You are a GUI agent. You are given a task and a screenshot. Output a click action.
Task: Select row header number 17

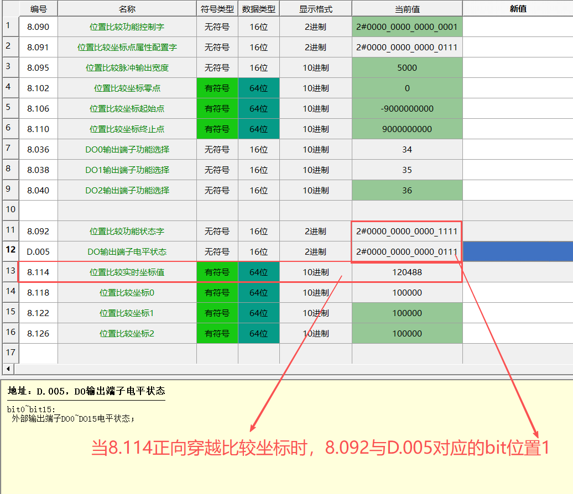[11, 353]
